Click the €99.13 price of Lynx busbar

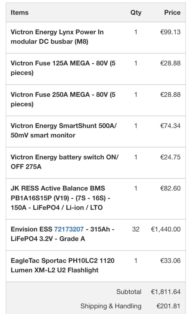click(170, 32)
